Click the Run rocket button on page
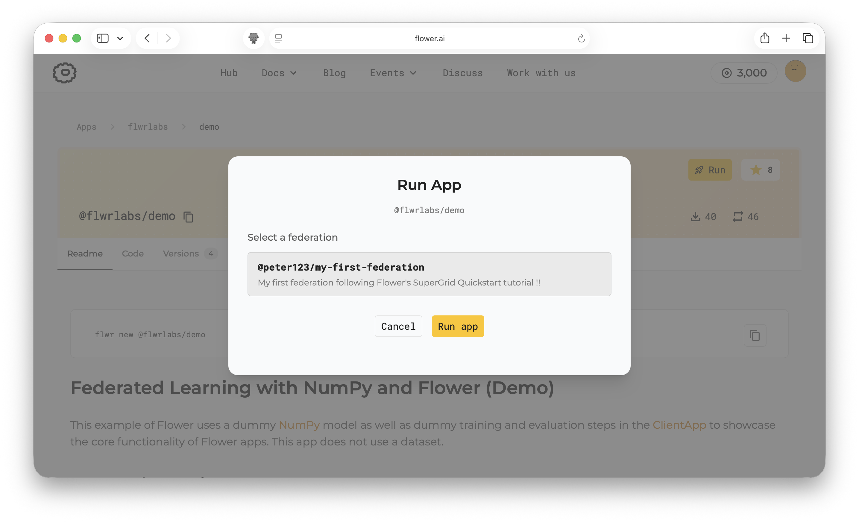Screen dimensions: 859x522 click(x=710, y=170)
